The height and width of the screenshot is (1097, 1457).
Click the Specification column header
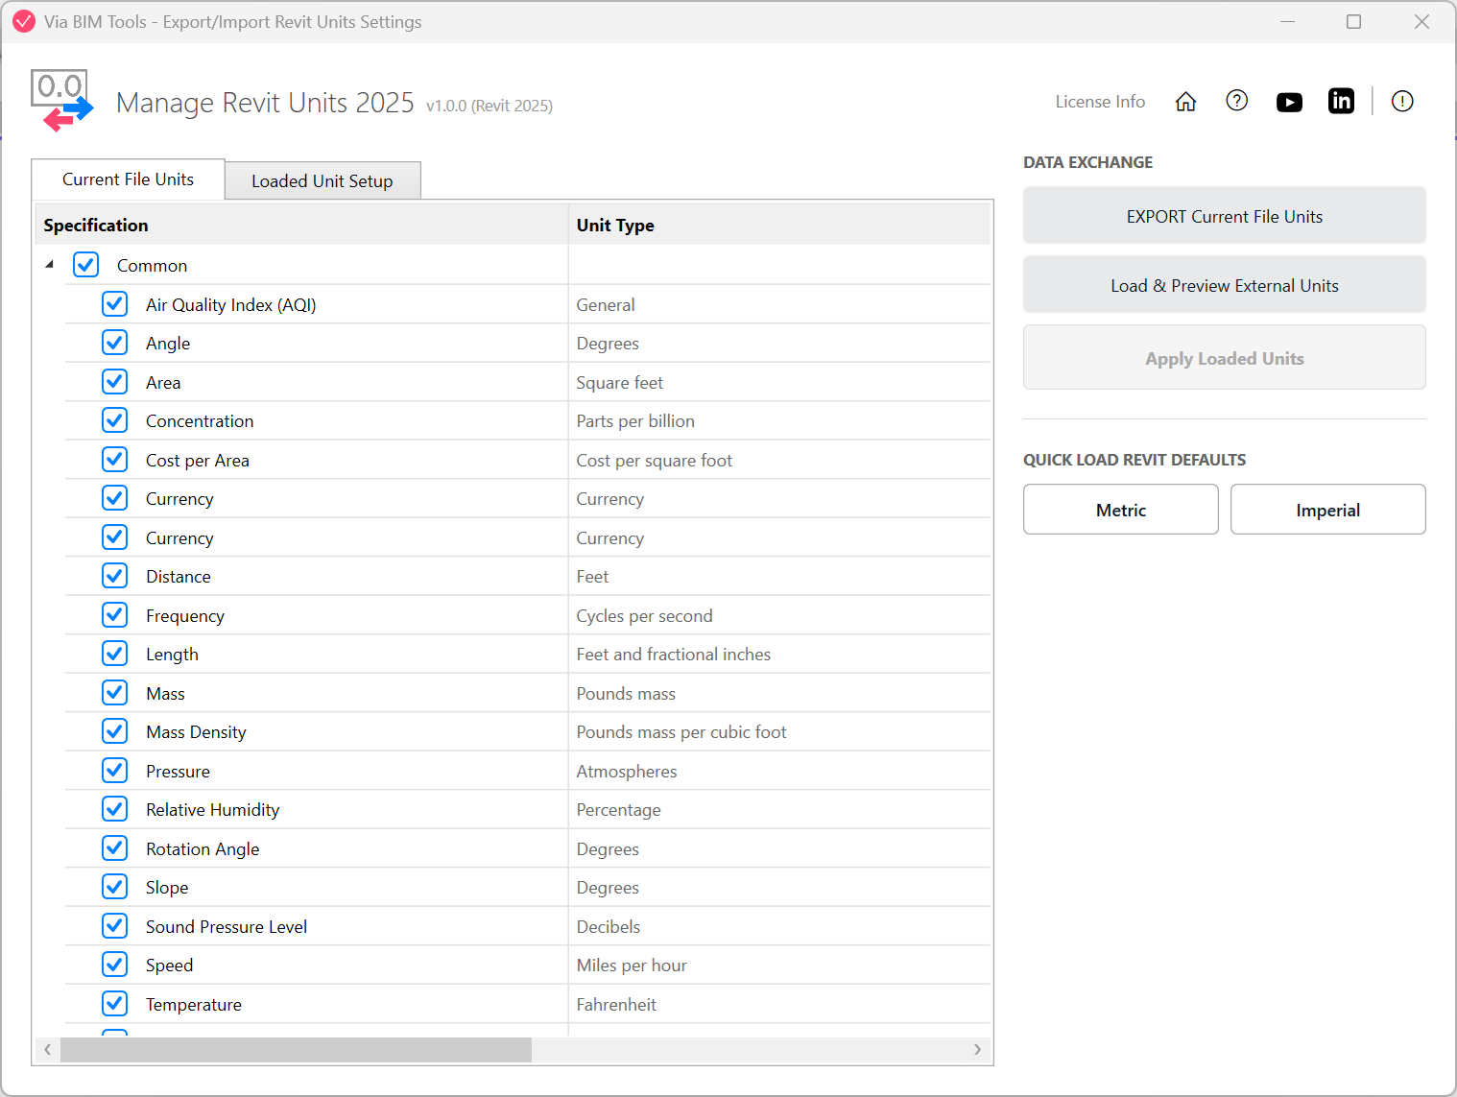(301, 225)
